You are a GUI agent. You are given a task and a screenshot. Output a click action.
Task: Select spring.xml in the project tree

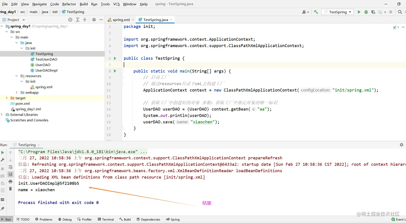[44, 87]
